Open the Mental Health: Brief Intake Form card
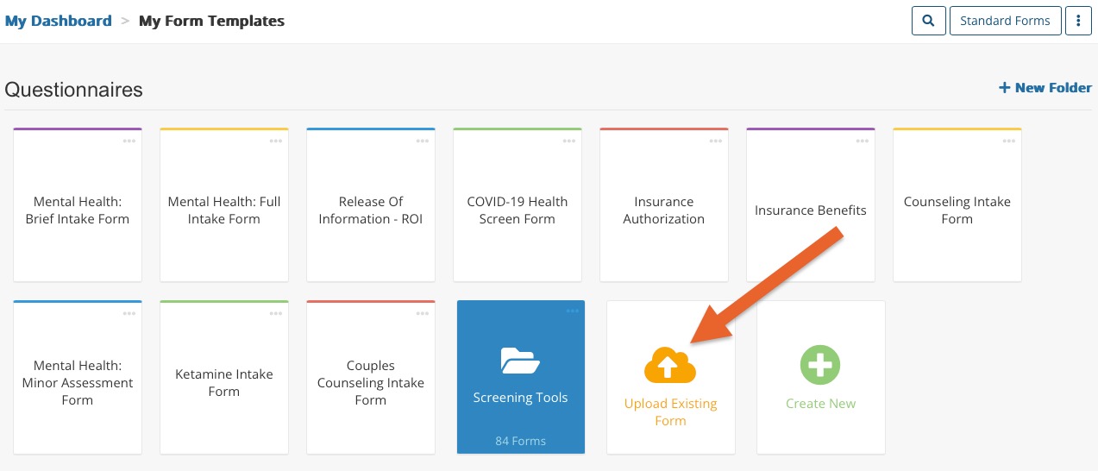 point(78,205)
